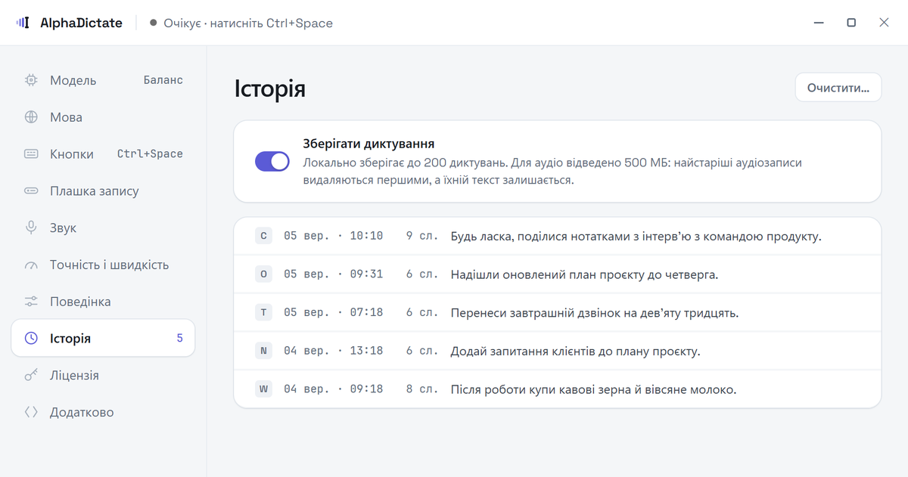Screen dimensions: 908x477
Task: Go to the Ліцензія section
Action: tap(103, 376)
